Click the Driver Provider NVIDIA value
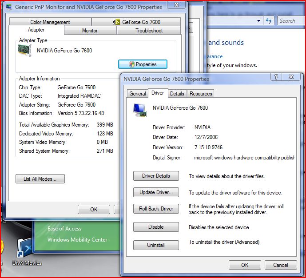The image size is (306, 278). pos(203,127)
